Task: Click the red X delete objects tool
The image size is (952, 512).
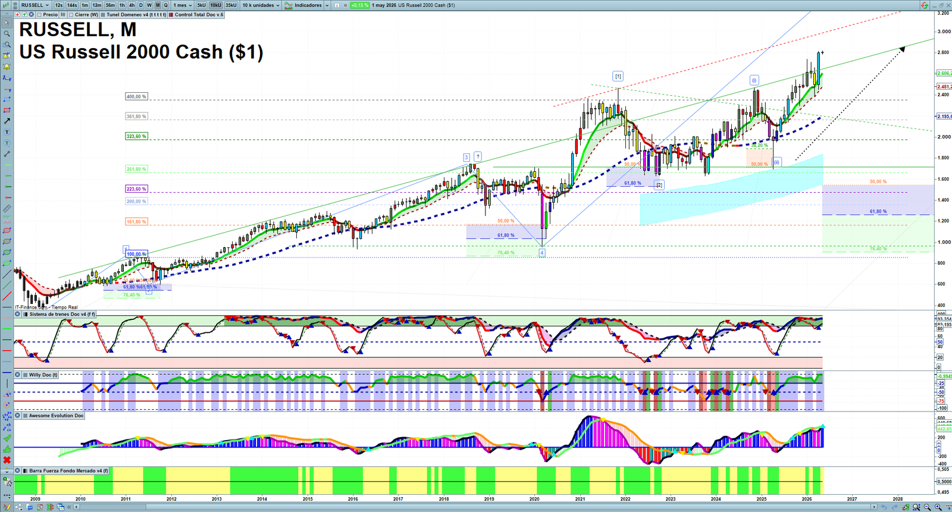Action: 7,460
